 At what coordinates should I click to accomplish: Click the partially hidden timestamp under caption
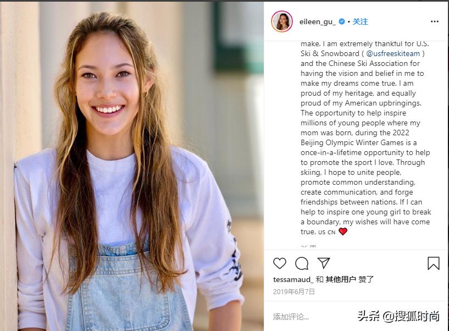point(308,246)
